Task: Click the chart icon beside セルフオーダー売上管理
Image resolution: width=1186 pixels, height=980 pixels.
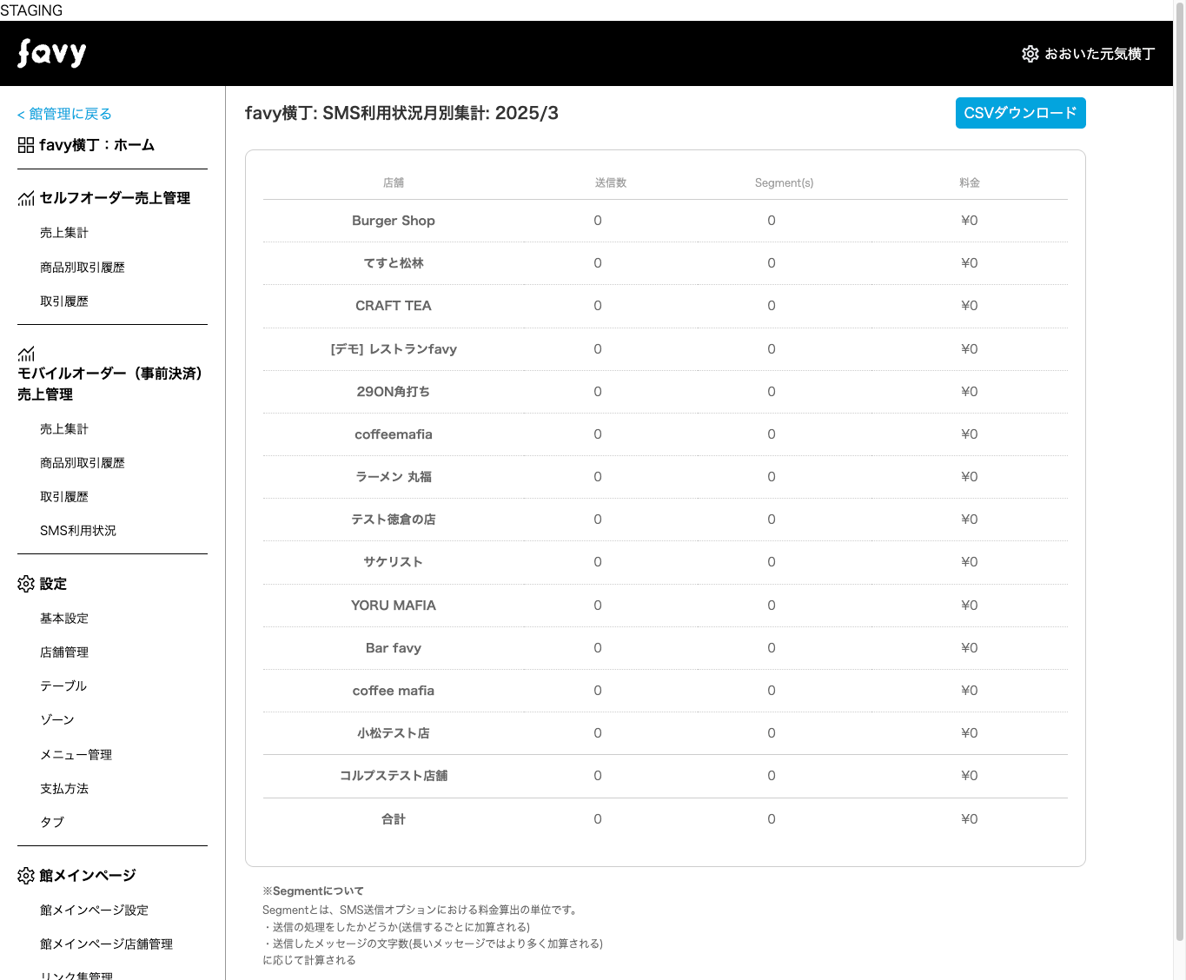Action: [x=26, y=198]
